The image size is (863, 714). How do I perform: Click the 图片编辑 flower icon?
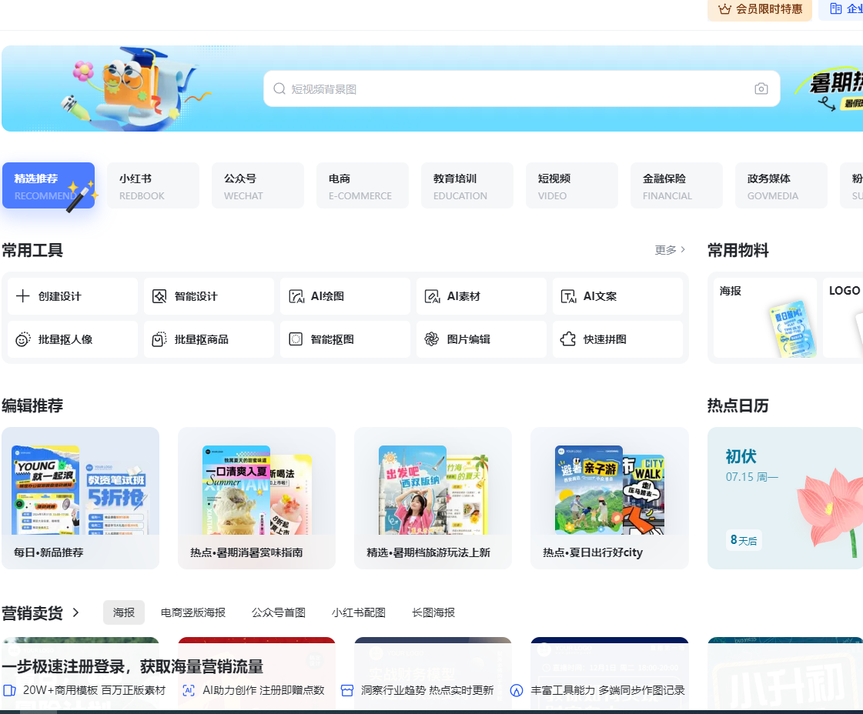pyautogui.click(x=431, y=339)
